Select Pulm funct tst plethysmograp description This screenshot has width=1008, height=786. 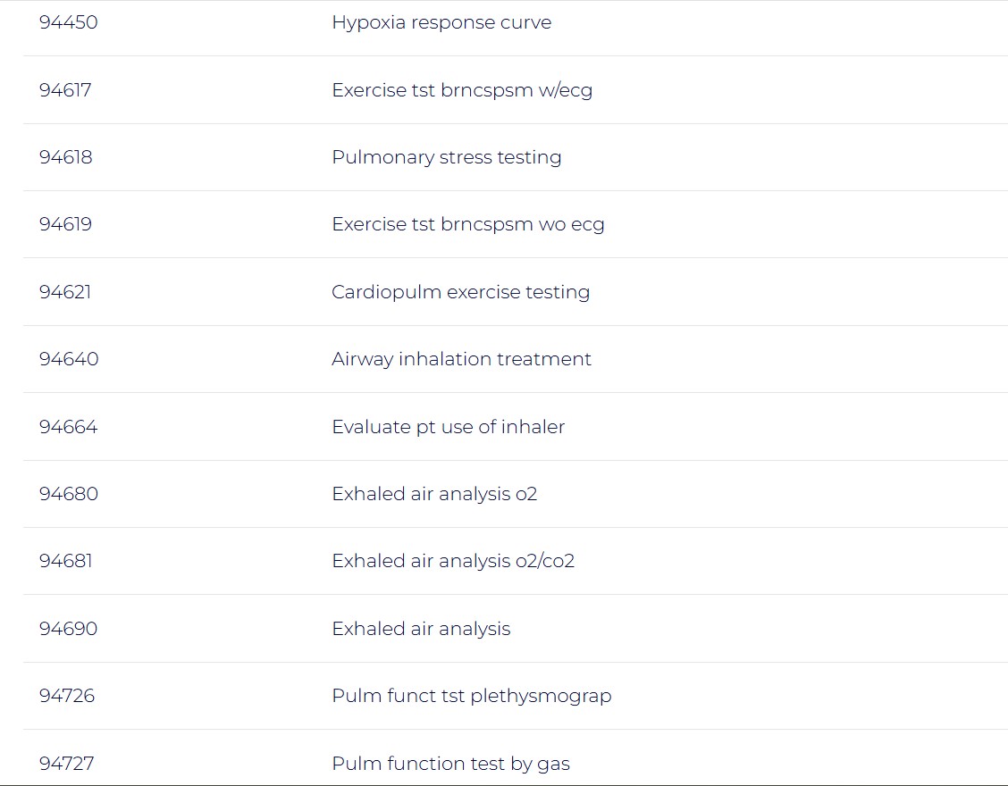click(472, 696)
